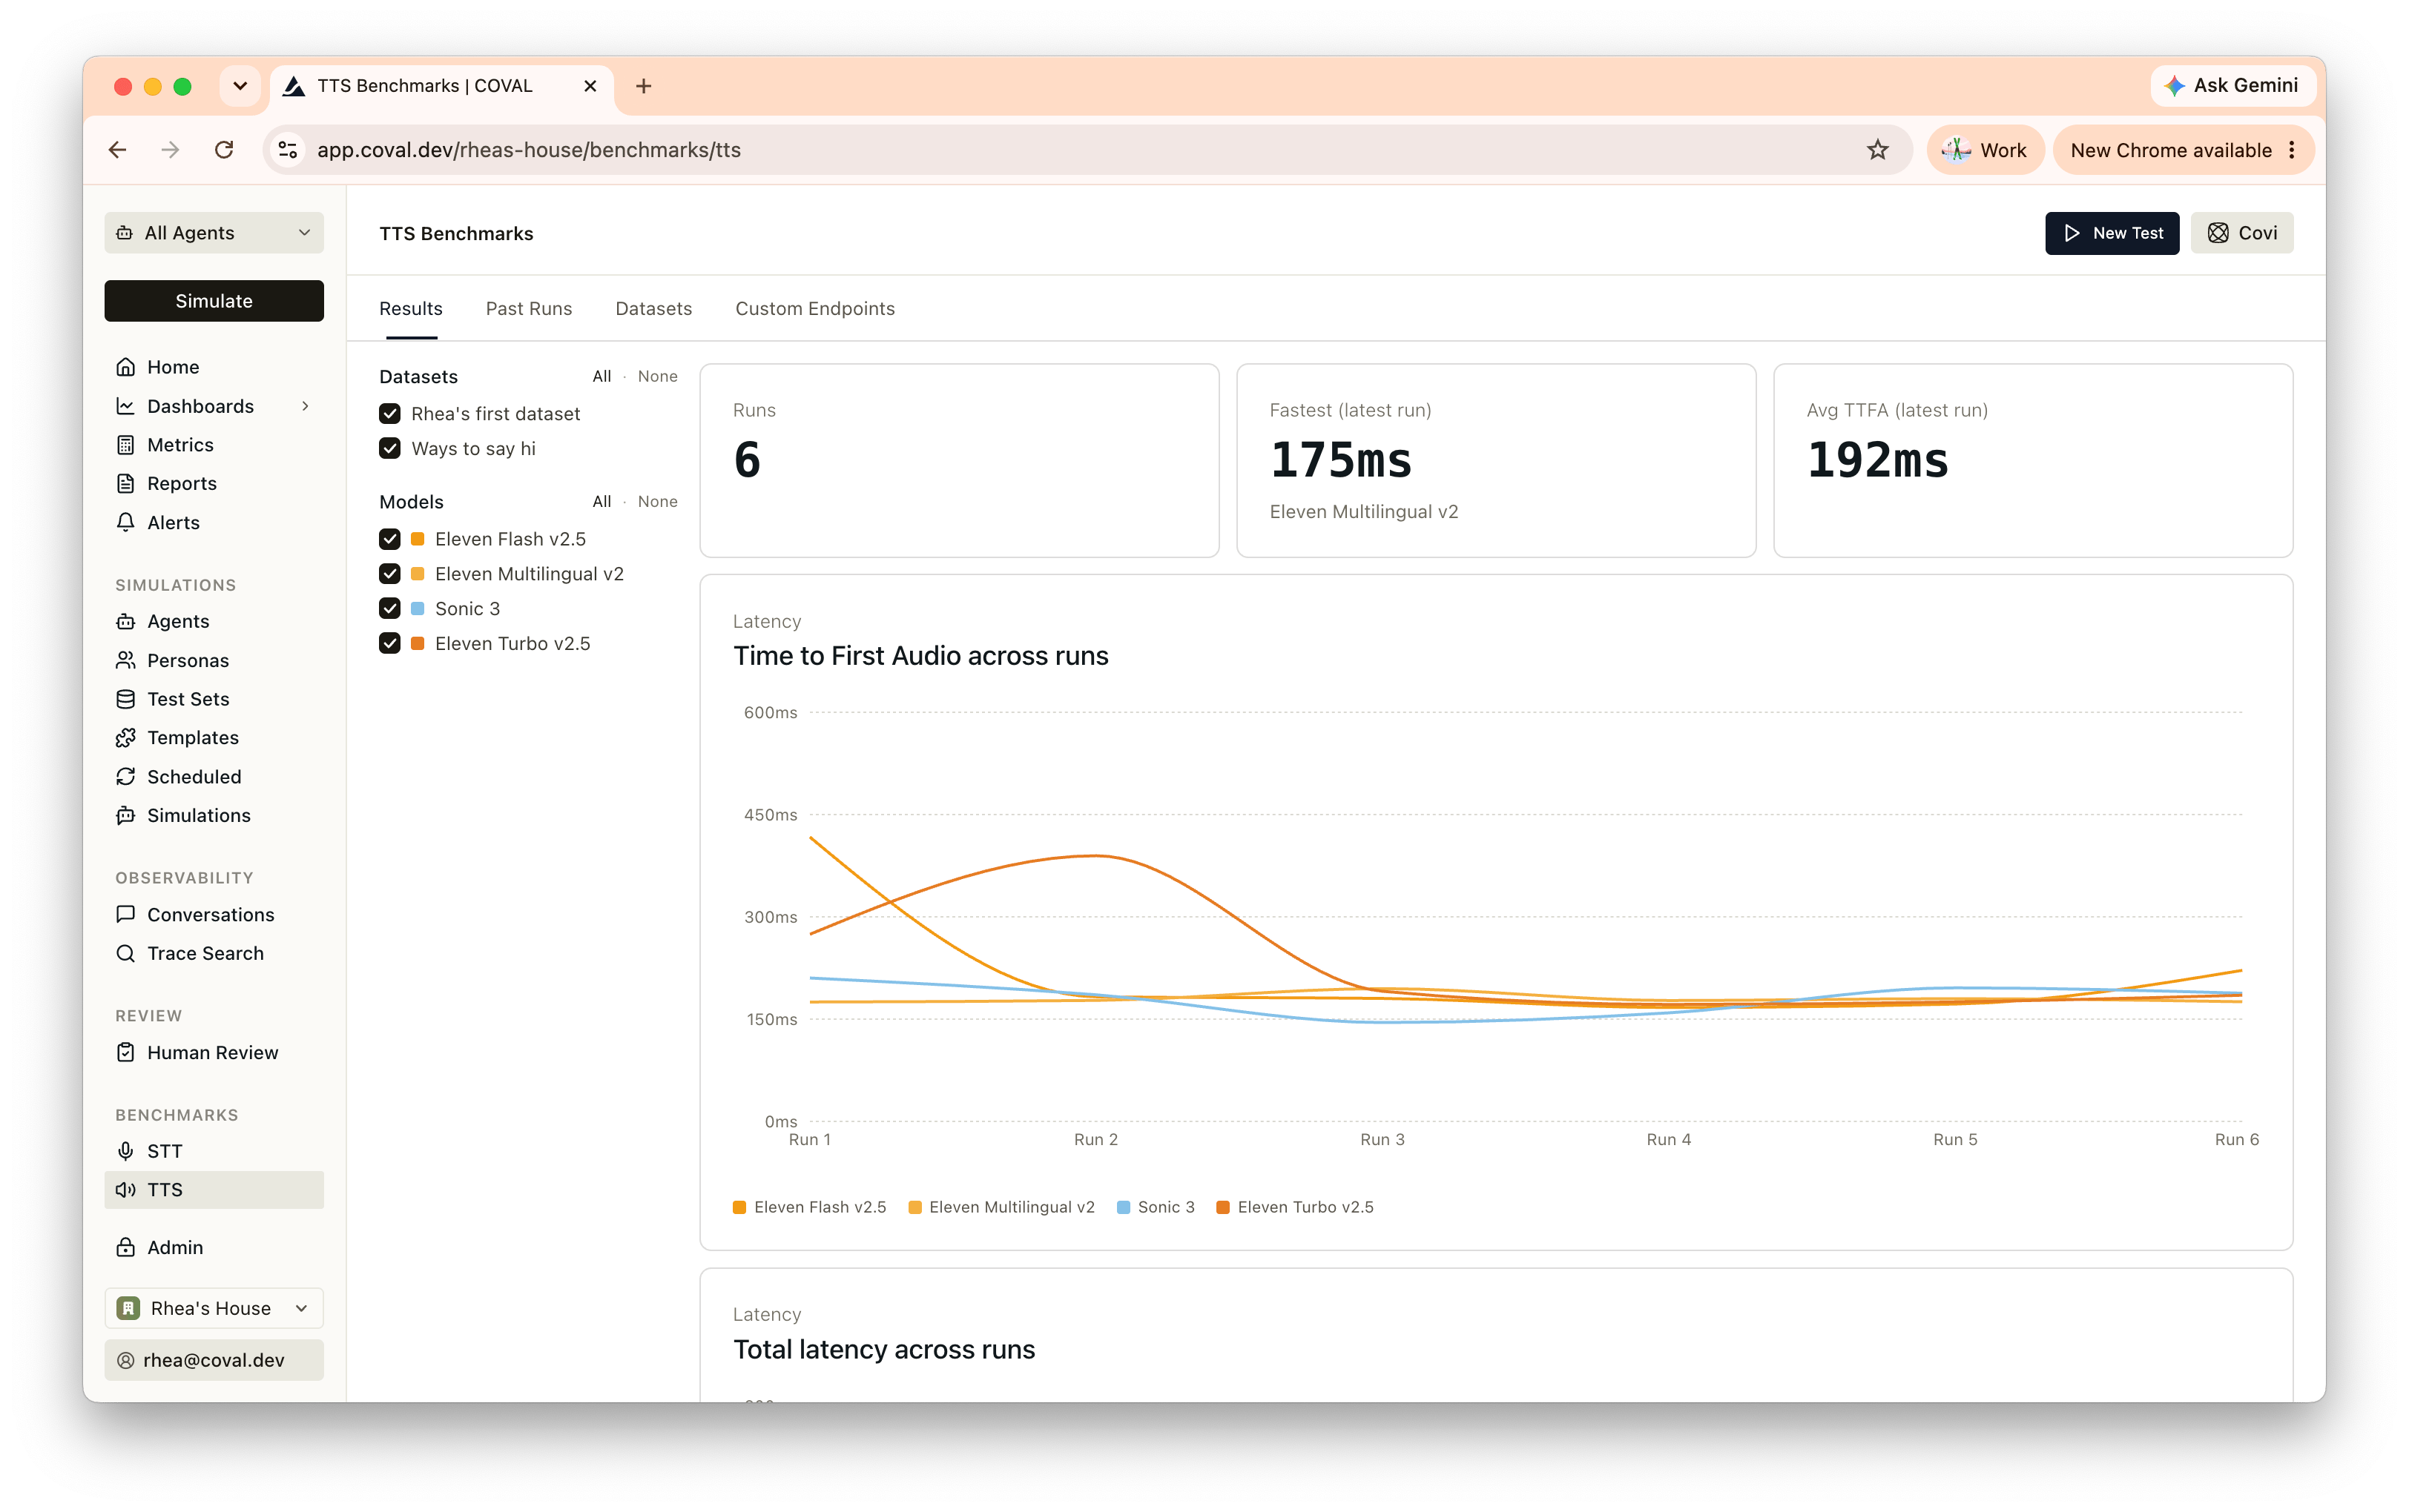2409x1512 pixels.
Task: Switch to Custom Endpoints tab
Action: (815, 309)
